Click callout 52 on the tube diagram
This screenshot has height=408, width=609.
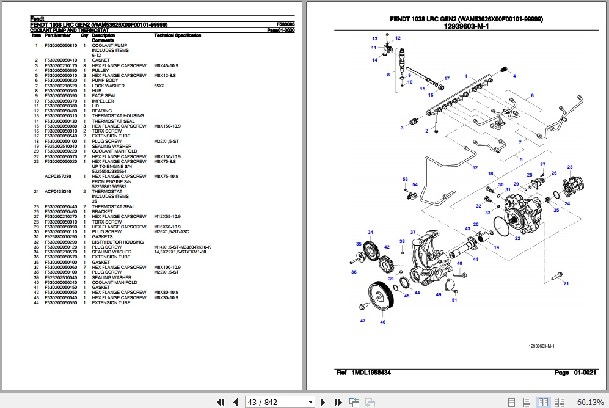point(474,167)
